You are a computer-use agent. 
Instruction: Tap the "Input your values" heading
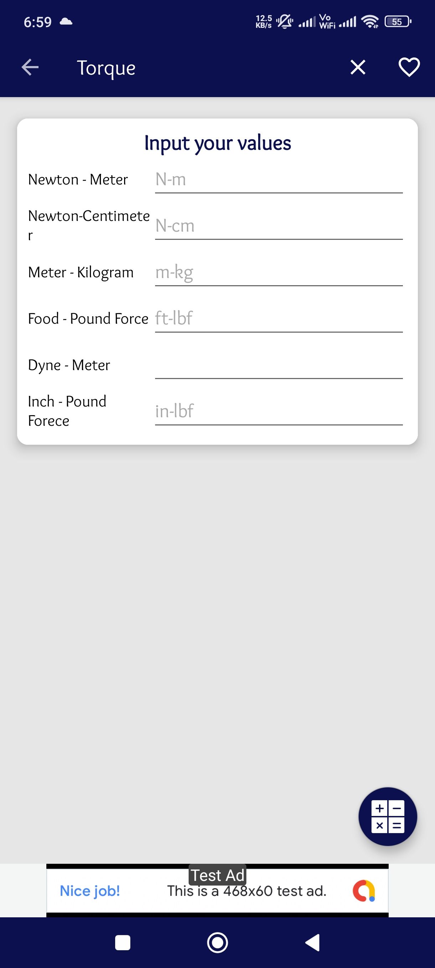click(218, 143)
